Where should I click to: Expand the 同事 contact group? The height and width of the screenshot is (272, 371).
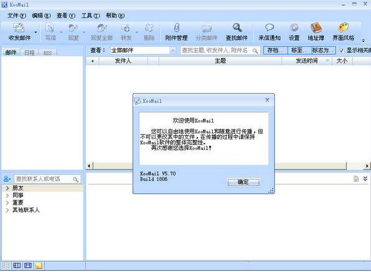point(7,195)
